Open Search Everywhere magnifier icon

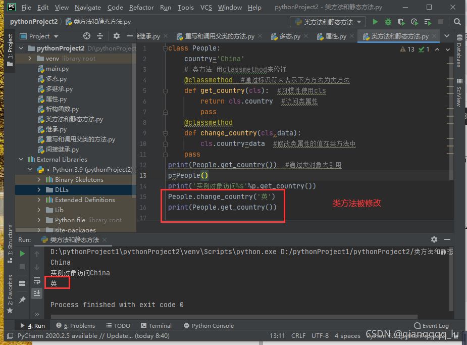click(457, 22)
